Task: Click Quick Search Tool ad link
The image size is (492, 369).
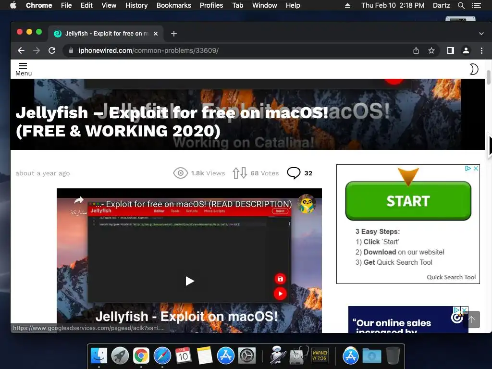Action: (x=451, y=277)
